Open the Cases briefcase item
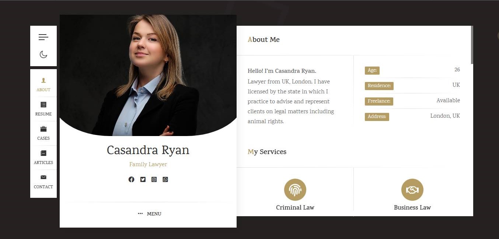 (43, 133)
